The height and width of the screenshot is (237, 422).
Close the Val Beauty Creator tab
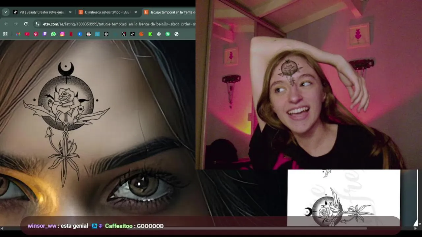(x=70, y=12)
